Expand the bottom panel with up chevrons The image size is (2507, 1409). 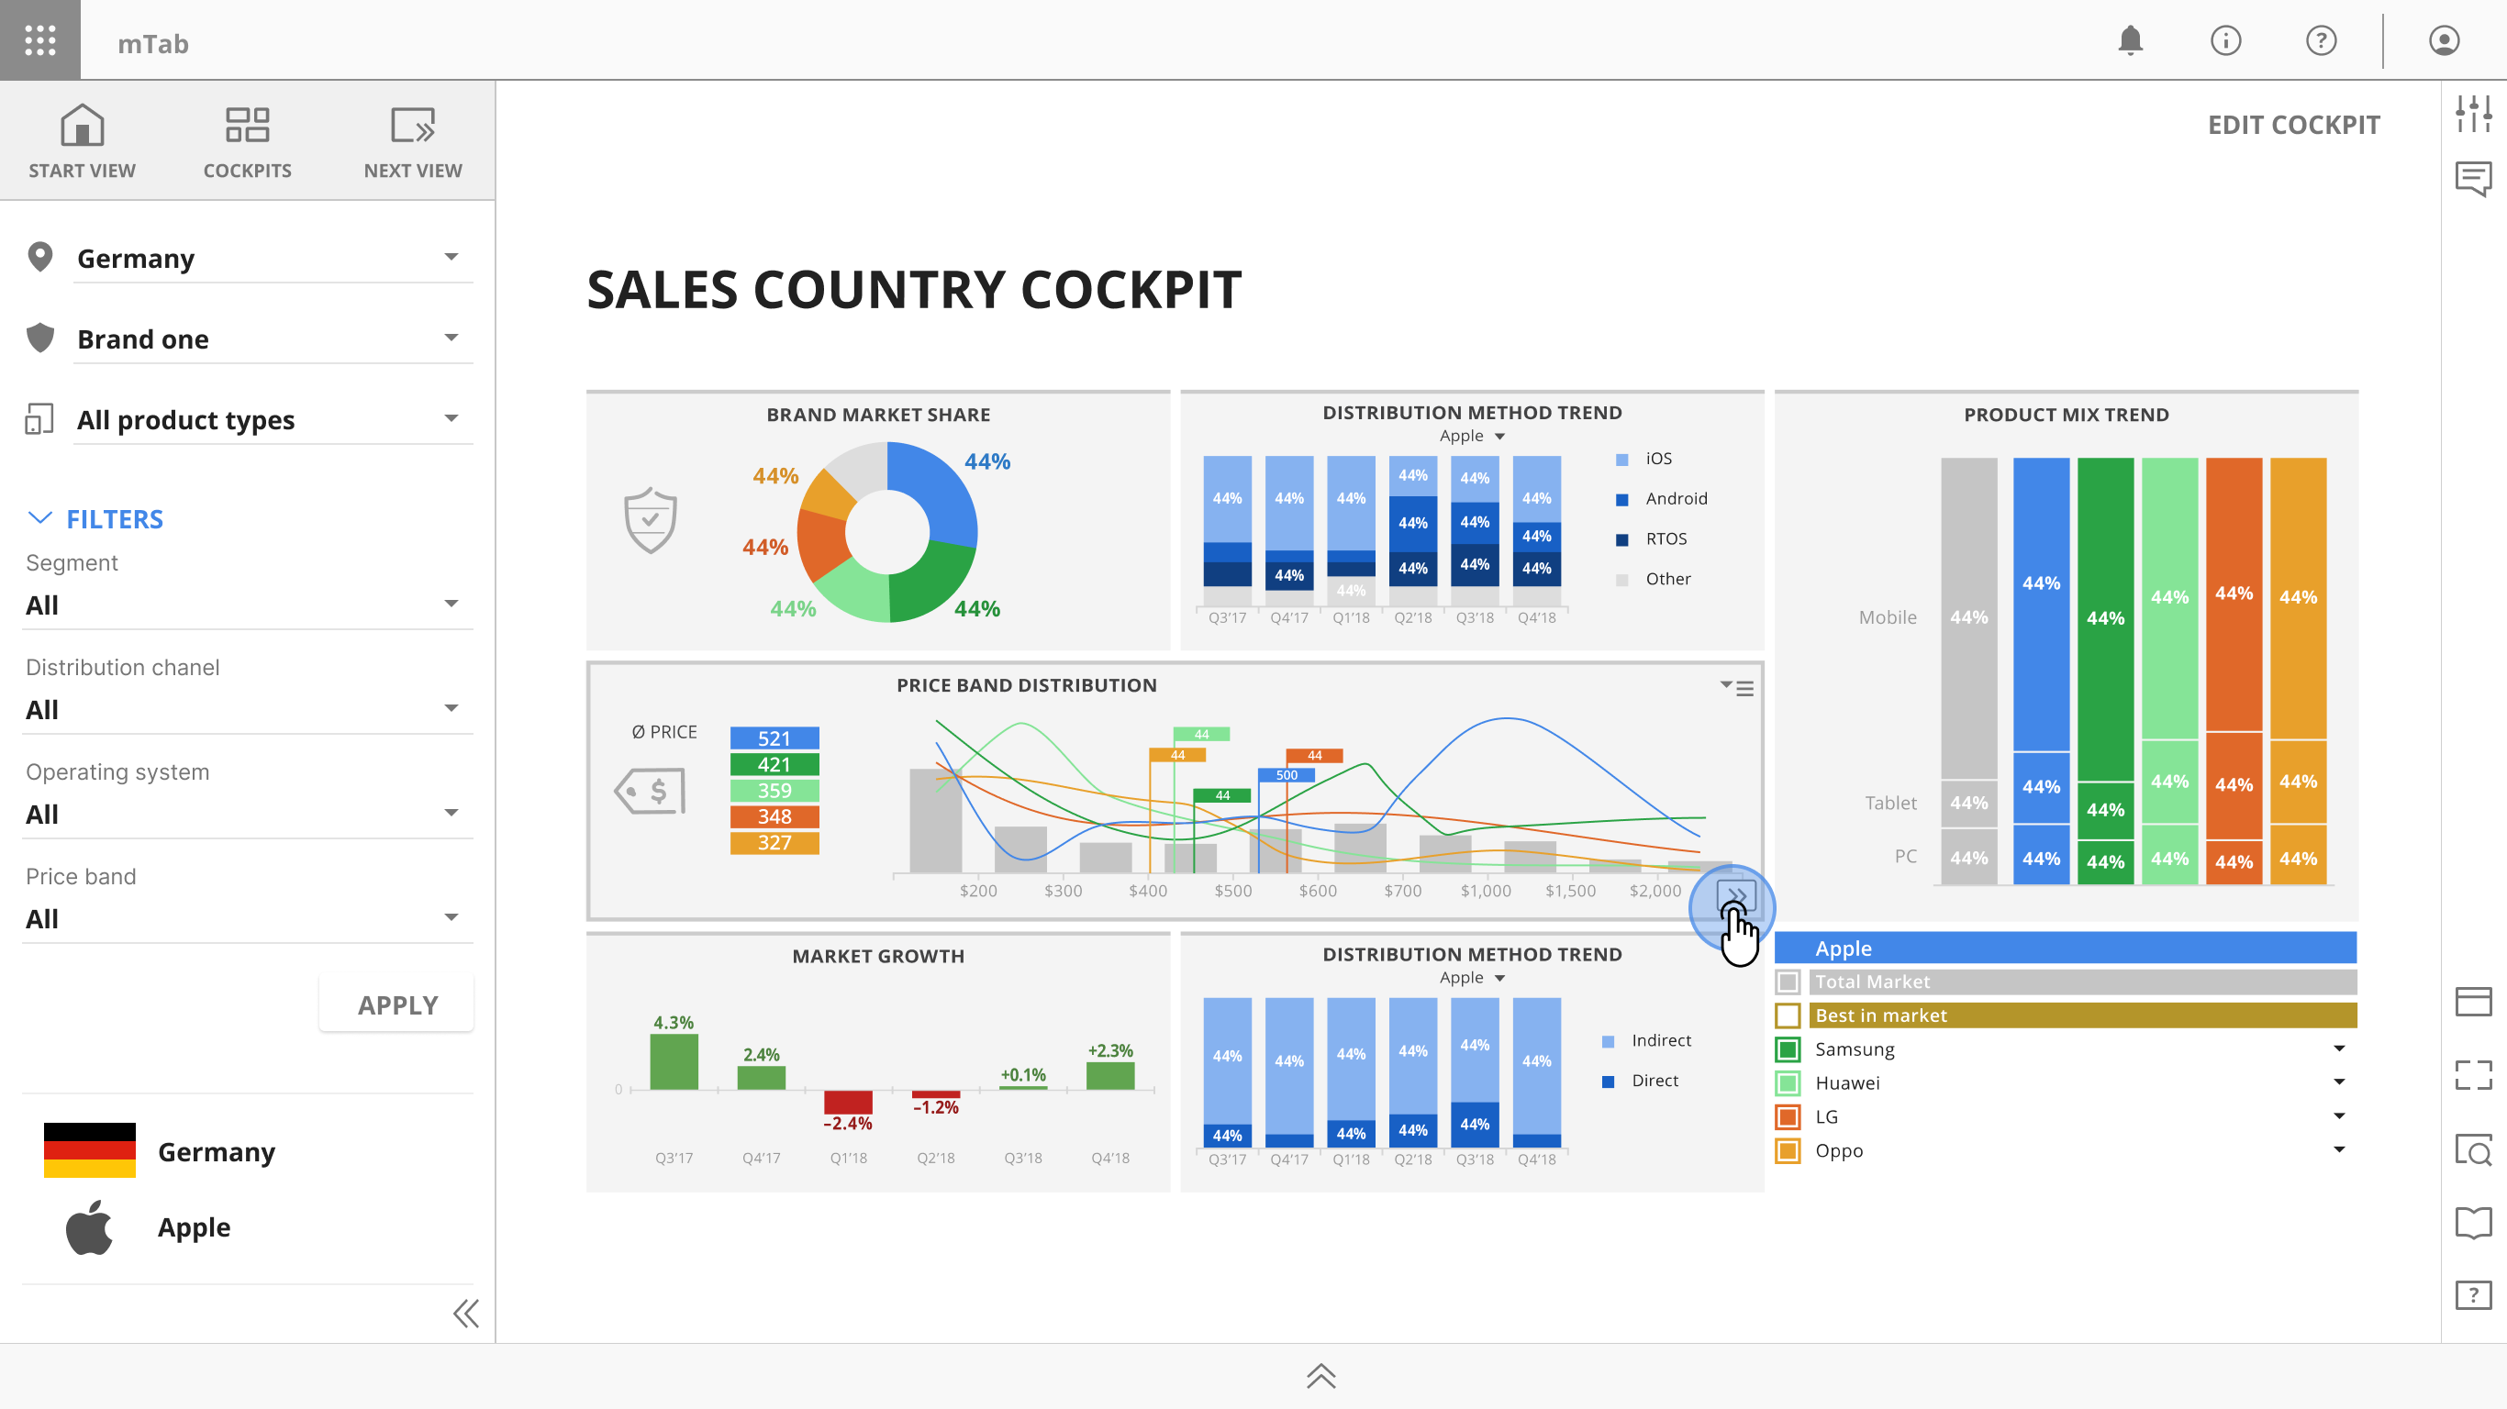1320,1376
